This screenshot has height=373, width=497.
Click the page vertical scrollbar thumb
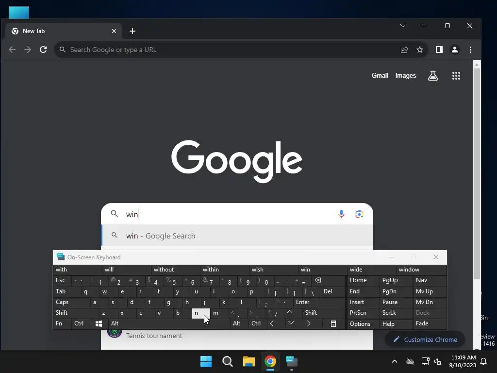[x=477, y=173]
